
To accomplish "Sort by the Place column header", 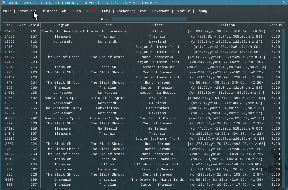I will pos(158,25).
